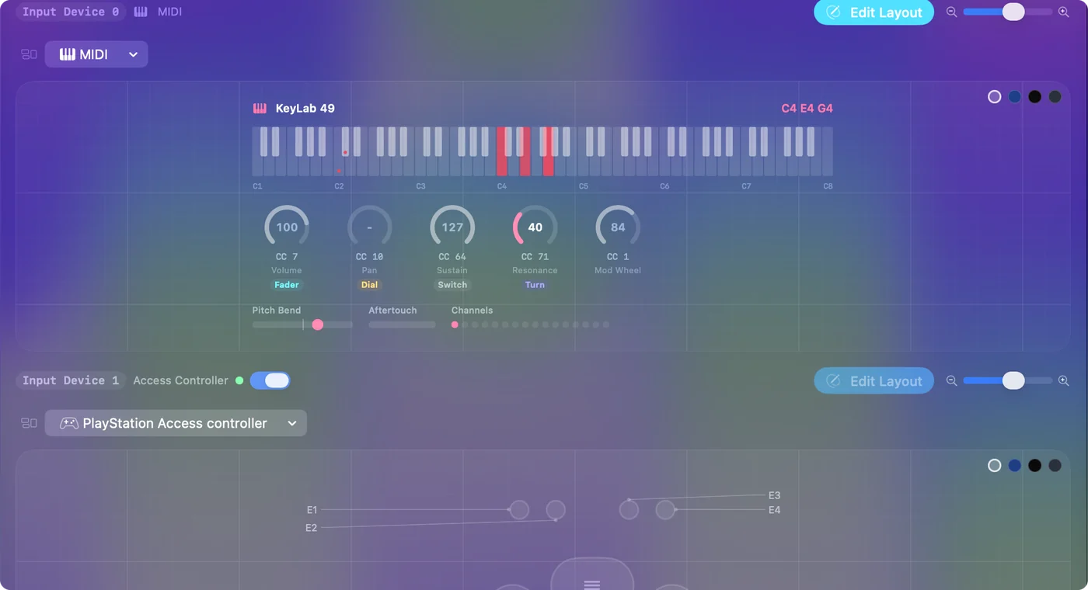The width and height of the screenshot is (1088, 590).
Task: Select the blue swatch in controller panel
Action: tap(1014, 466)
